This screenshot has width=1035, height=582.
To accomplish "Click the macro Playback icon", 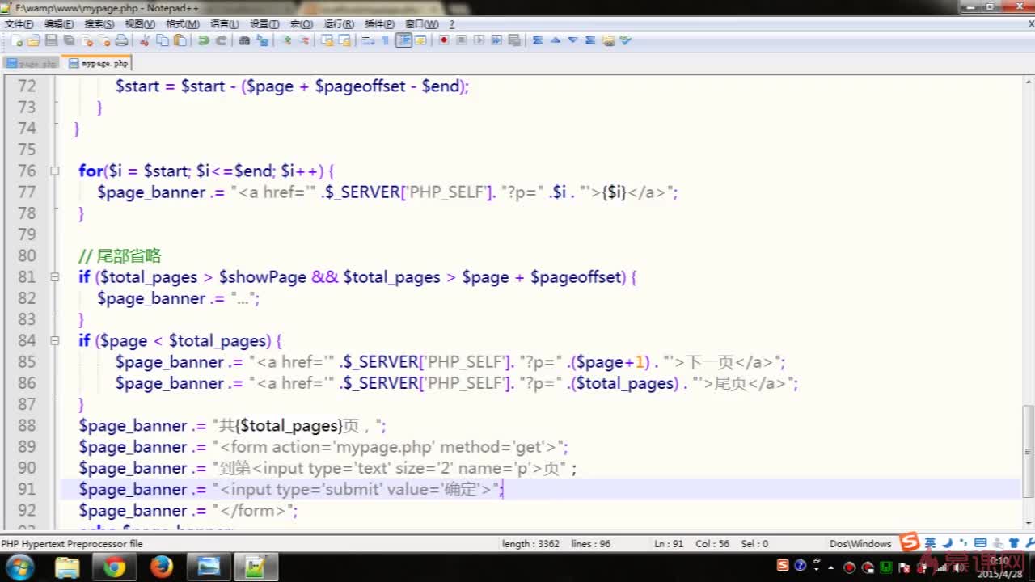I will tap(479, 40).
